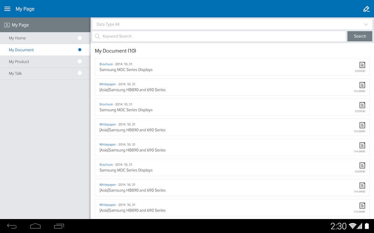Screen dimensions: 374x233
Task: Tap the Android back navigation icon
Action: [12, 226]
